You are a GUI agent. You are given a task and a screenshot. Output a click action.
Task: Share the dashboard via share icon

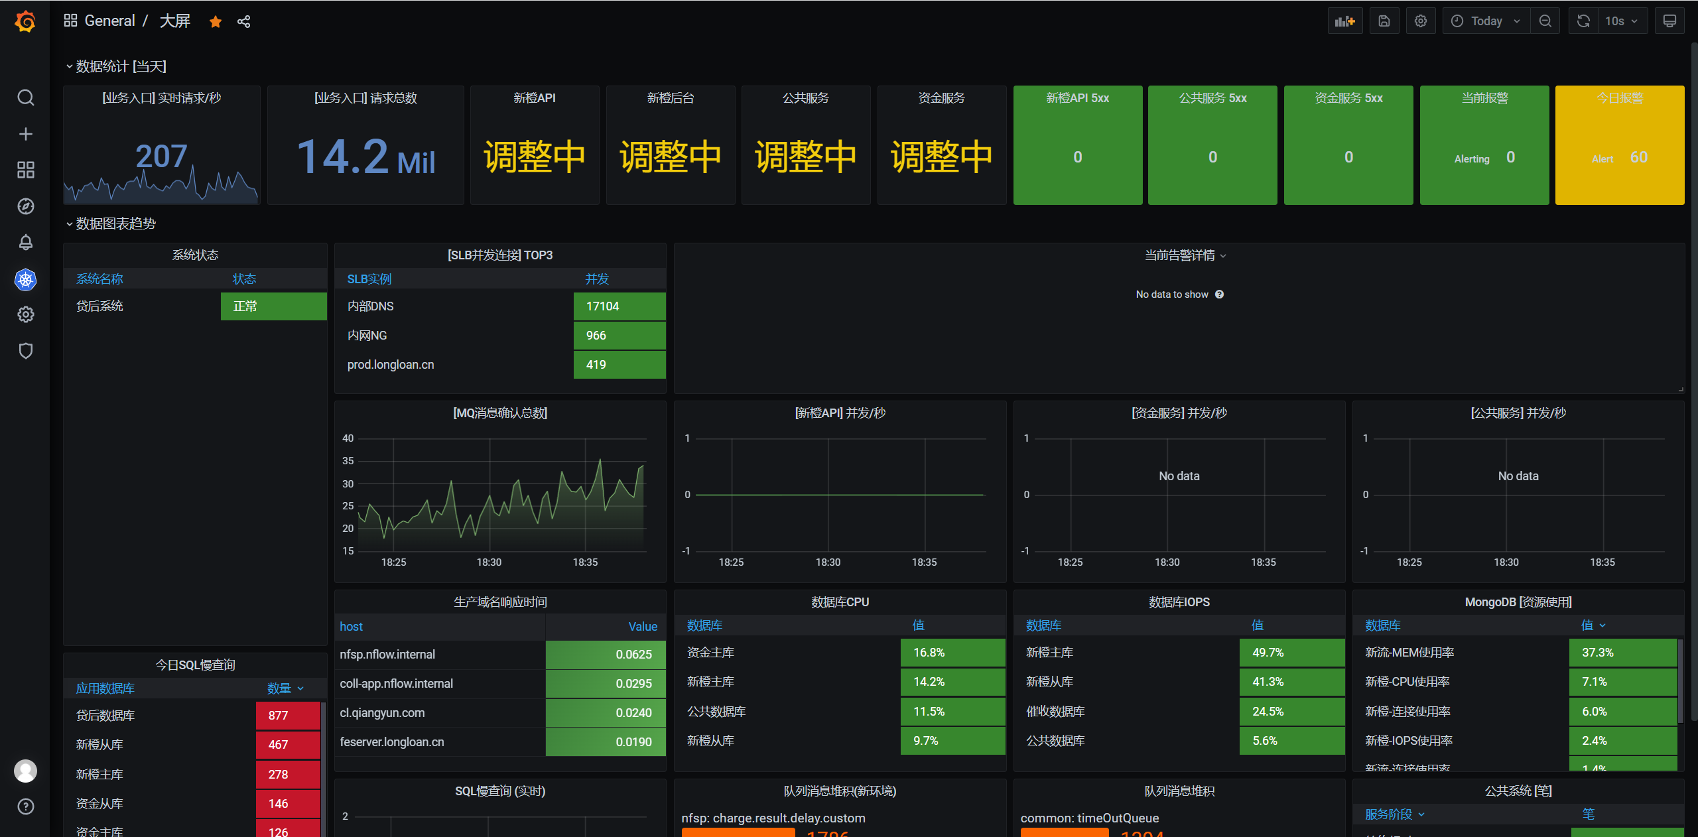point(243,22)
